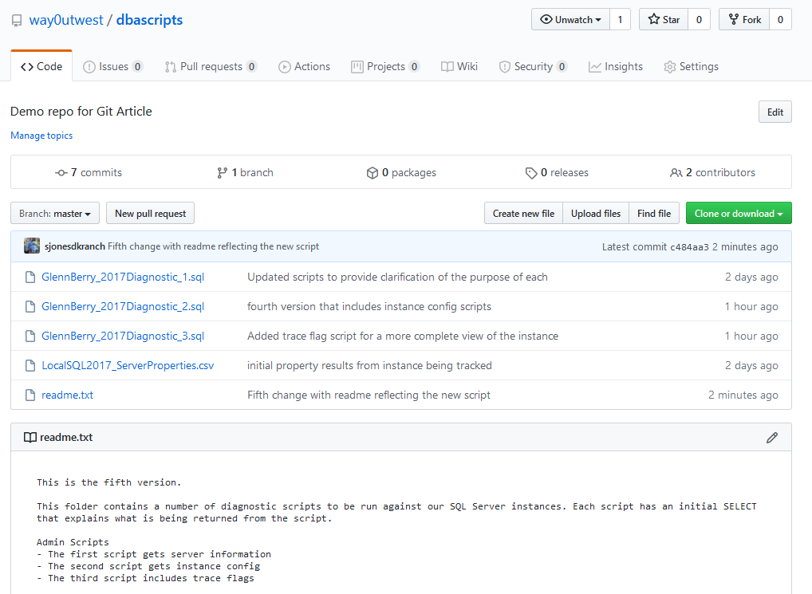Open the Unwatch notifications dropdown
812x594 pixels.
point(570,20)
